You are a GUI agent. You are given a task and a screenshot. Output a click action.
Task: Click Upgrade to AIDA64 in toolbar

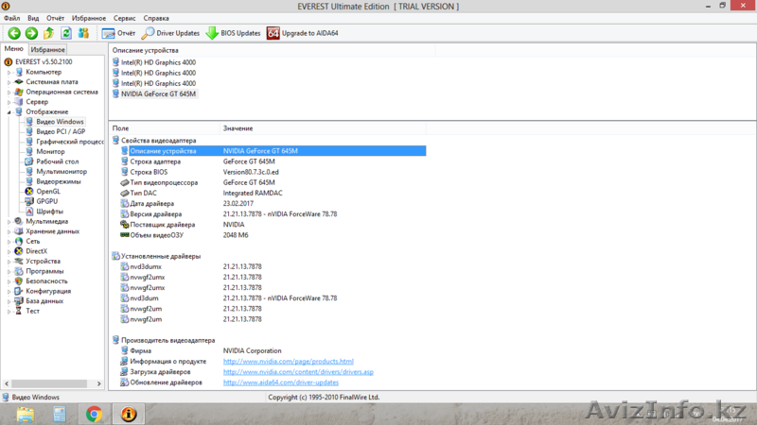click(x=303, y=33)
